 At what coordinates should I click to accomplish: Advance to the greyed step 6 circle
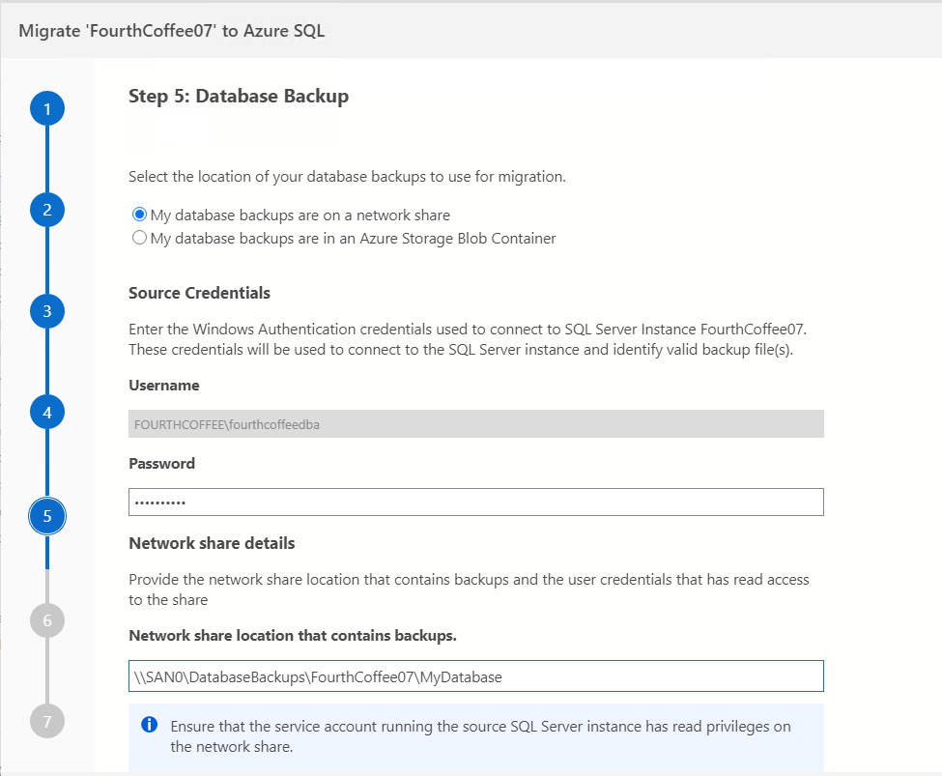point(46,619)
